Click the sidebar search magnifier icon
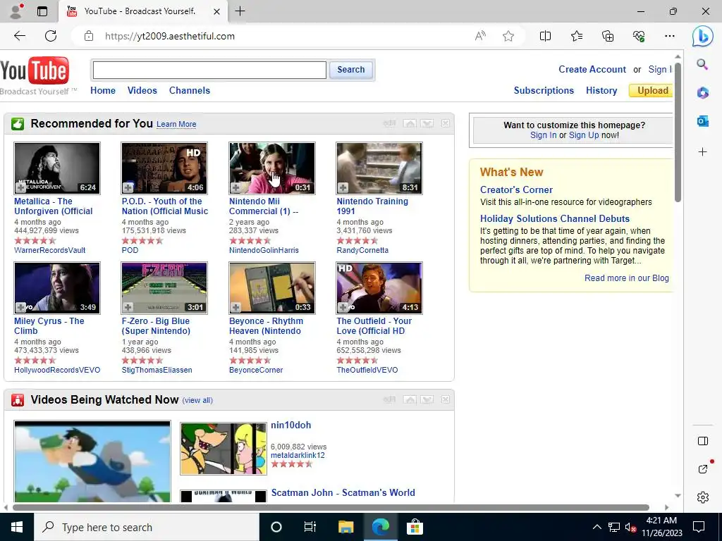 coord(702,64)
